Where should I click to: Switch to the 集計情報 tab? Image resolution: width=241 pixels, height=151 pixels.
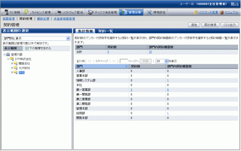85,31
